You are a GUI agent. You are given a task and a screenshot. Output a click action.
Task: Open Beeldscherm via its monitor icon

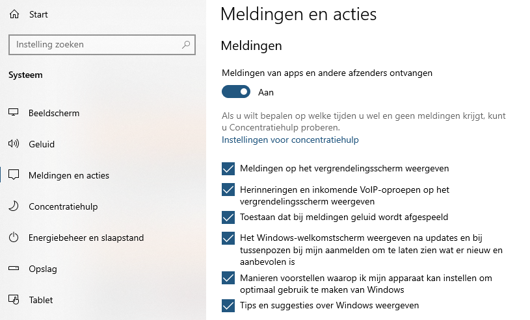13,113
